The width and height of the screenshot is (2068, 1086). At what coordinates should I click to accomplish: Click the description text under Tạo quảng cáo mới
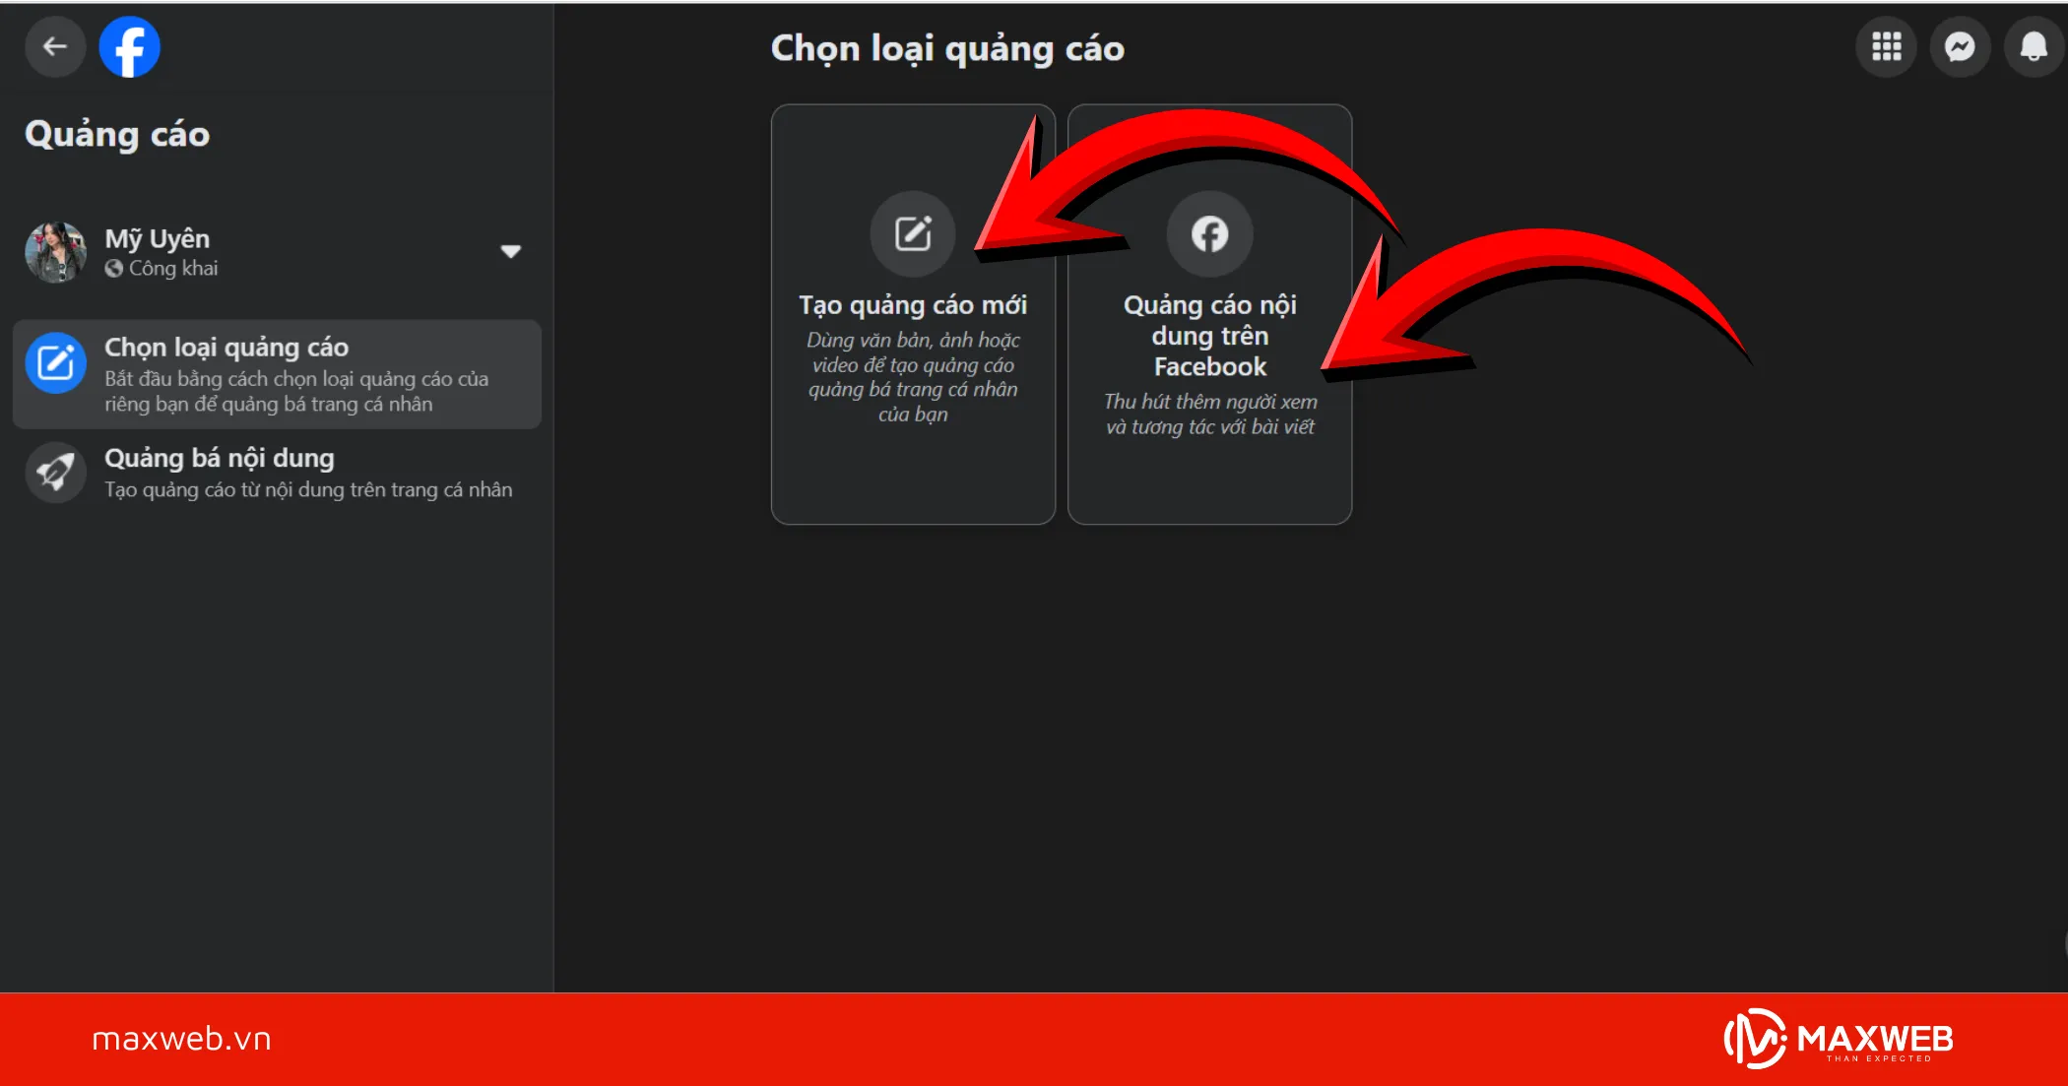913,377
